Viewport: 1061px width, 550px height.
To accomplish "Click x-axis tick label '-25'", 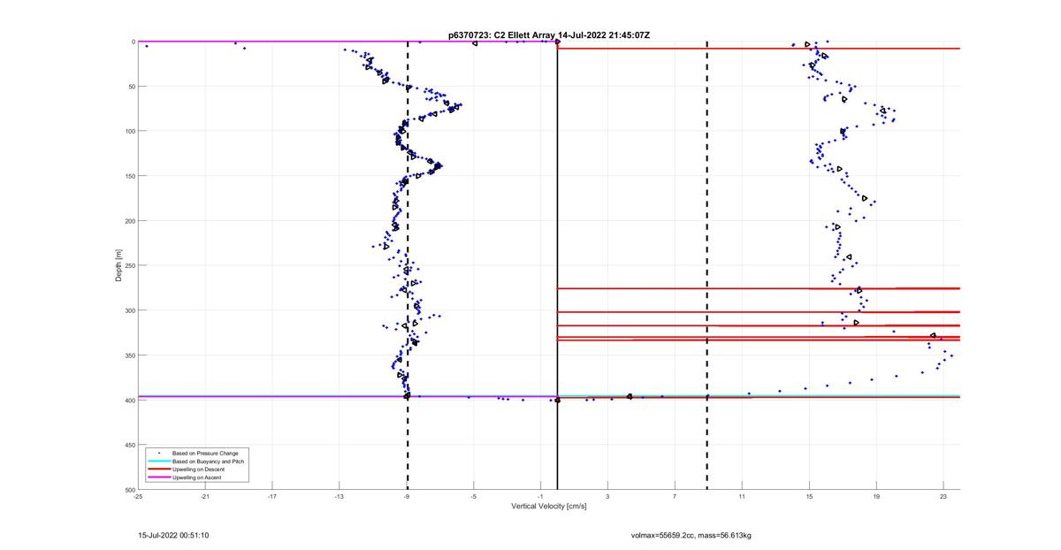I will pos(138,496).
